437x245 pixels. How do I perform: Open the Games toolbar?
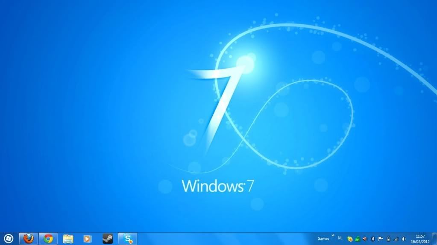(323, 239)
